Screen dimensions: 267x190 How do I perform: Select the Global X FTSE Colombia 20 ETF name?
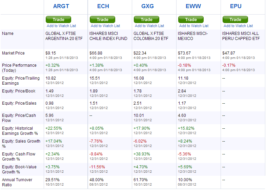point(151,36)
